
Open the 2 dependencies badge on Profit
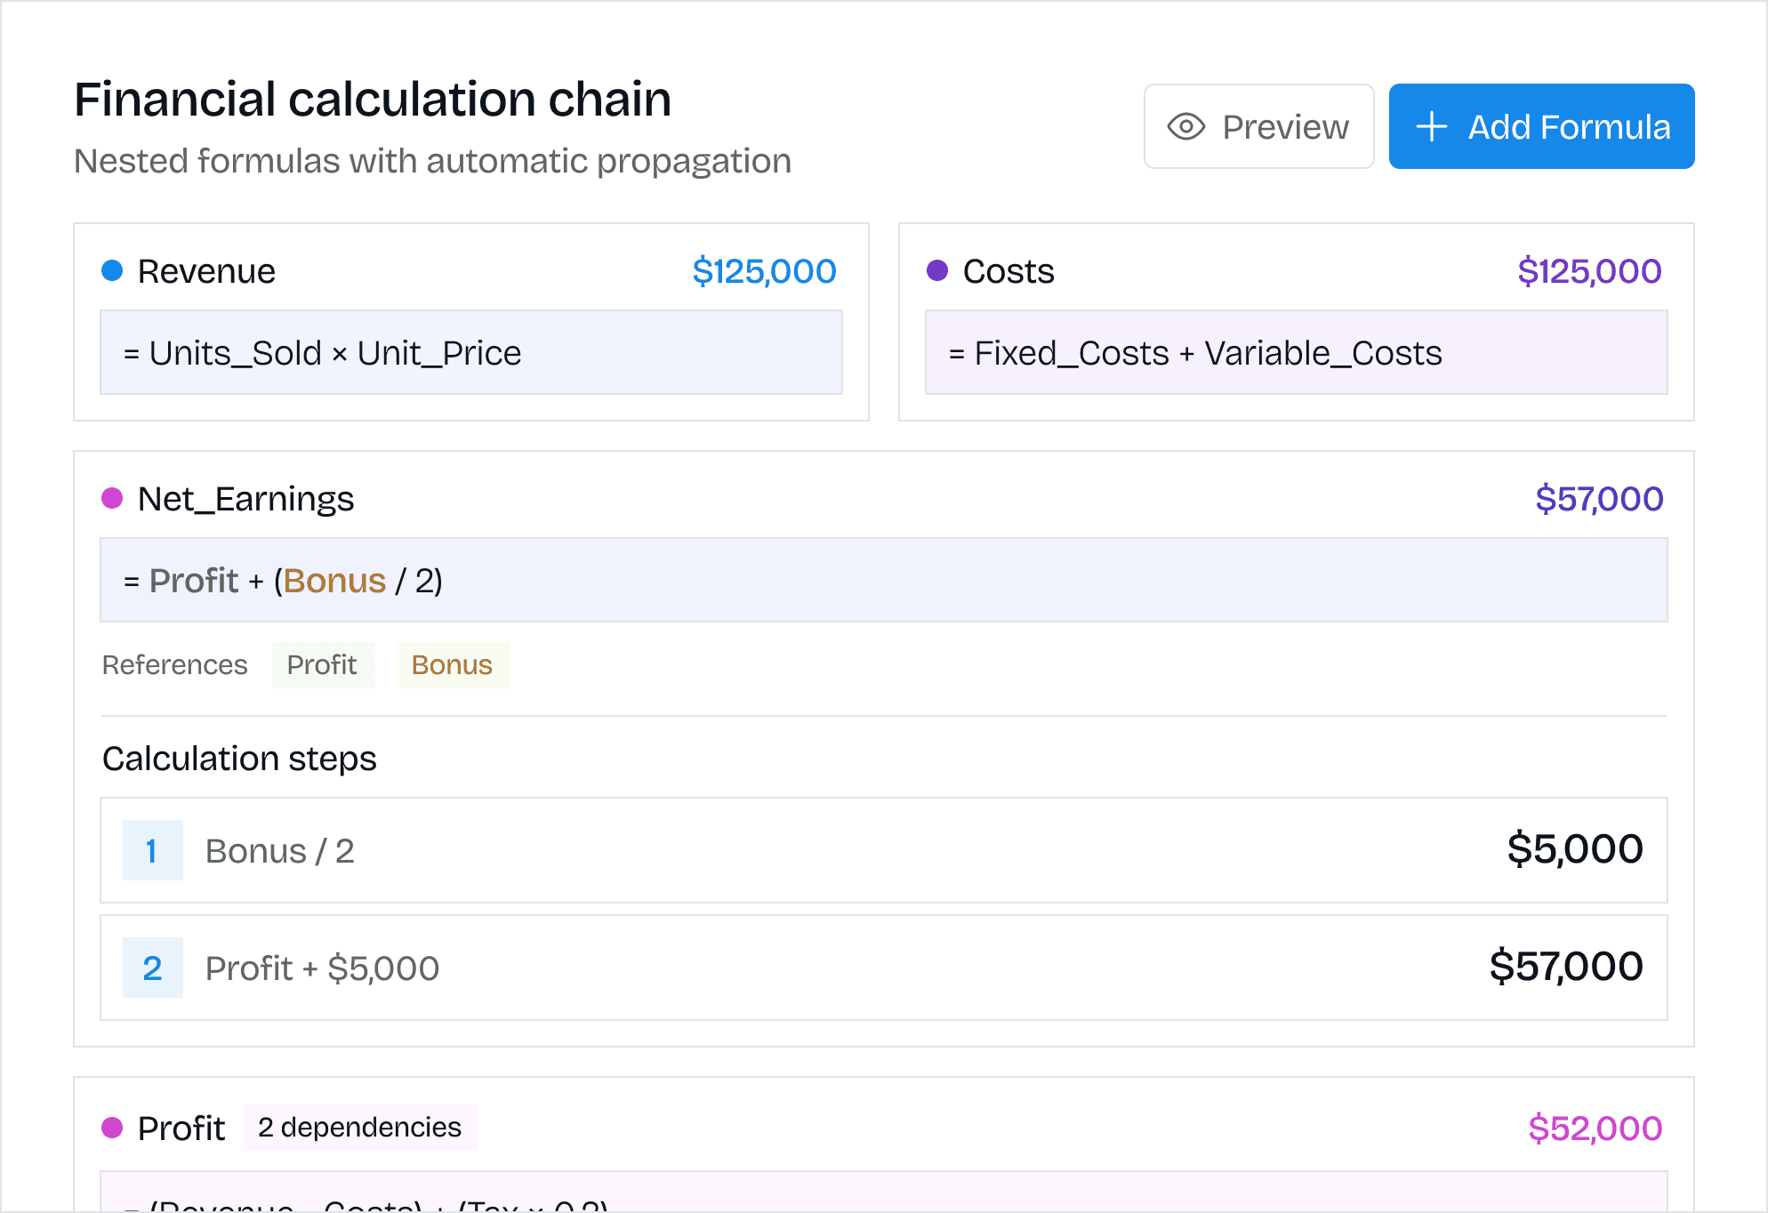[359, 1128]
